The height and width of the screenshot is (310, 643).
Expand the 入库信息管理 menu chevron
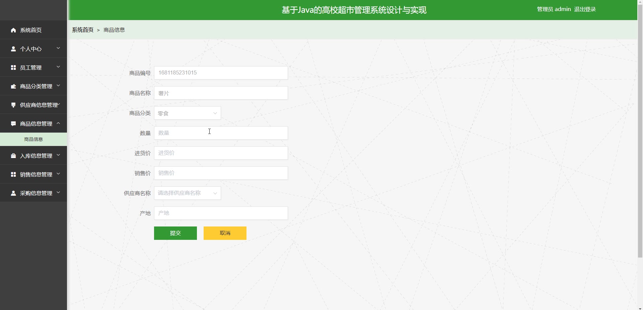58,155
